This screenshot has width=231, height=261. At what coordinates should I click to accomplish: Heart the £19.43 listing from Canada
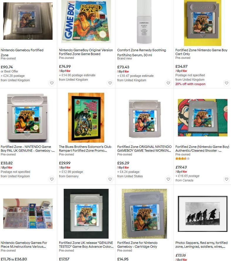[227, 179]
